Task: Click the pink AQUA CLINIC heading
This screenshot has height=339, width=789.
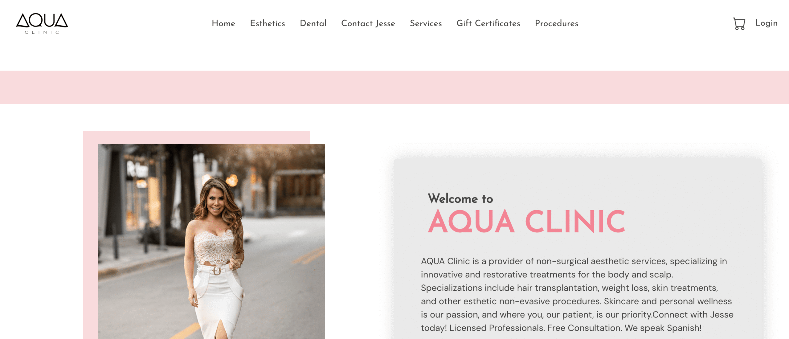Action: [527, 222]
